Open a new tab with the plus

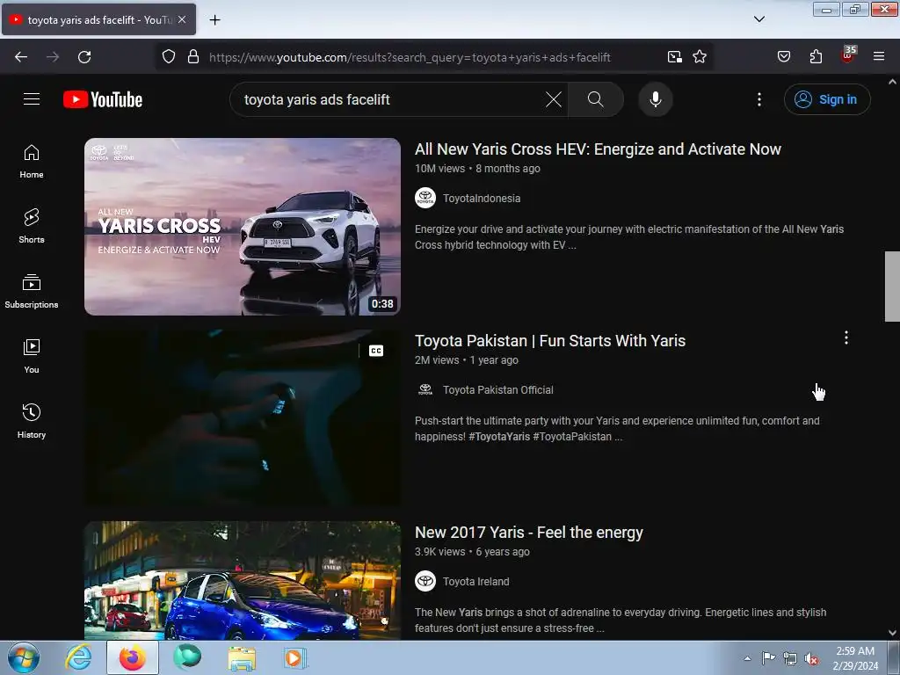click(x=214, y=20)
